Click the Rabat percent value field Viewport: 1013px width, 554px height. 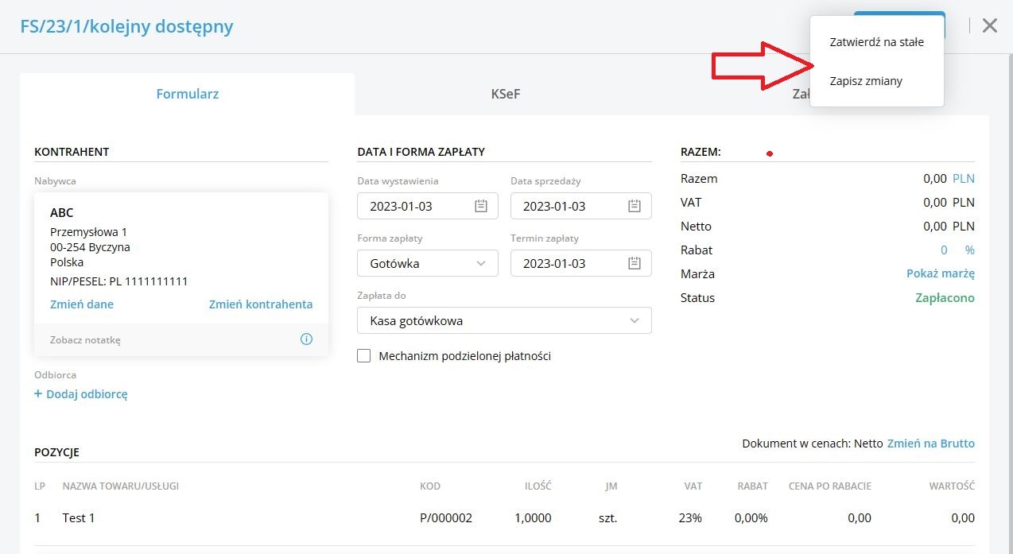click(944, 250)
